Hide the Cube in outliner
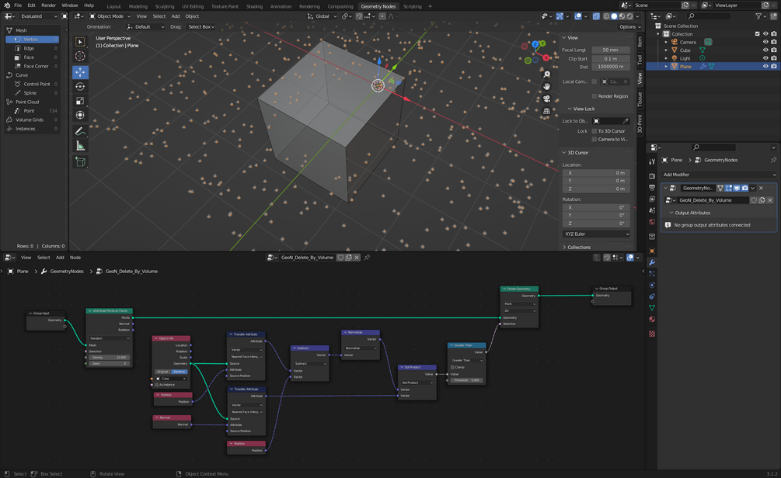The image size is (781, 478). tap(765, 50)
